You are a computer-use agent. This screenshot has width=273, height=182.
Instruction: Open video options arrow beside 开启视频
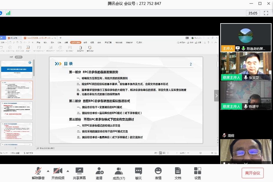pos(68,171)
